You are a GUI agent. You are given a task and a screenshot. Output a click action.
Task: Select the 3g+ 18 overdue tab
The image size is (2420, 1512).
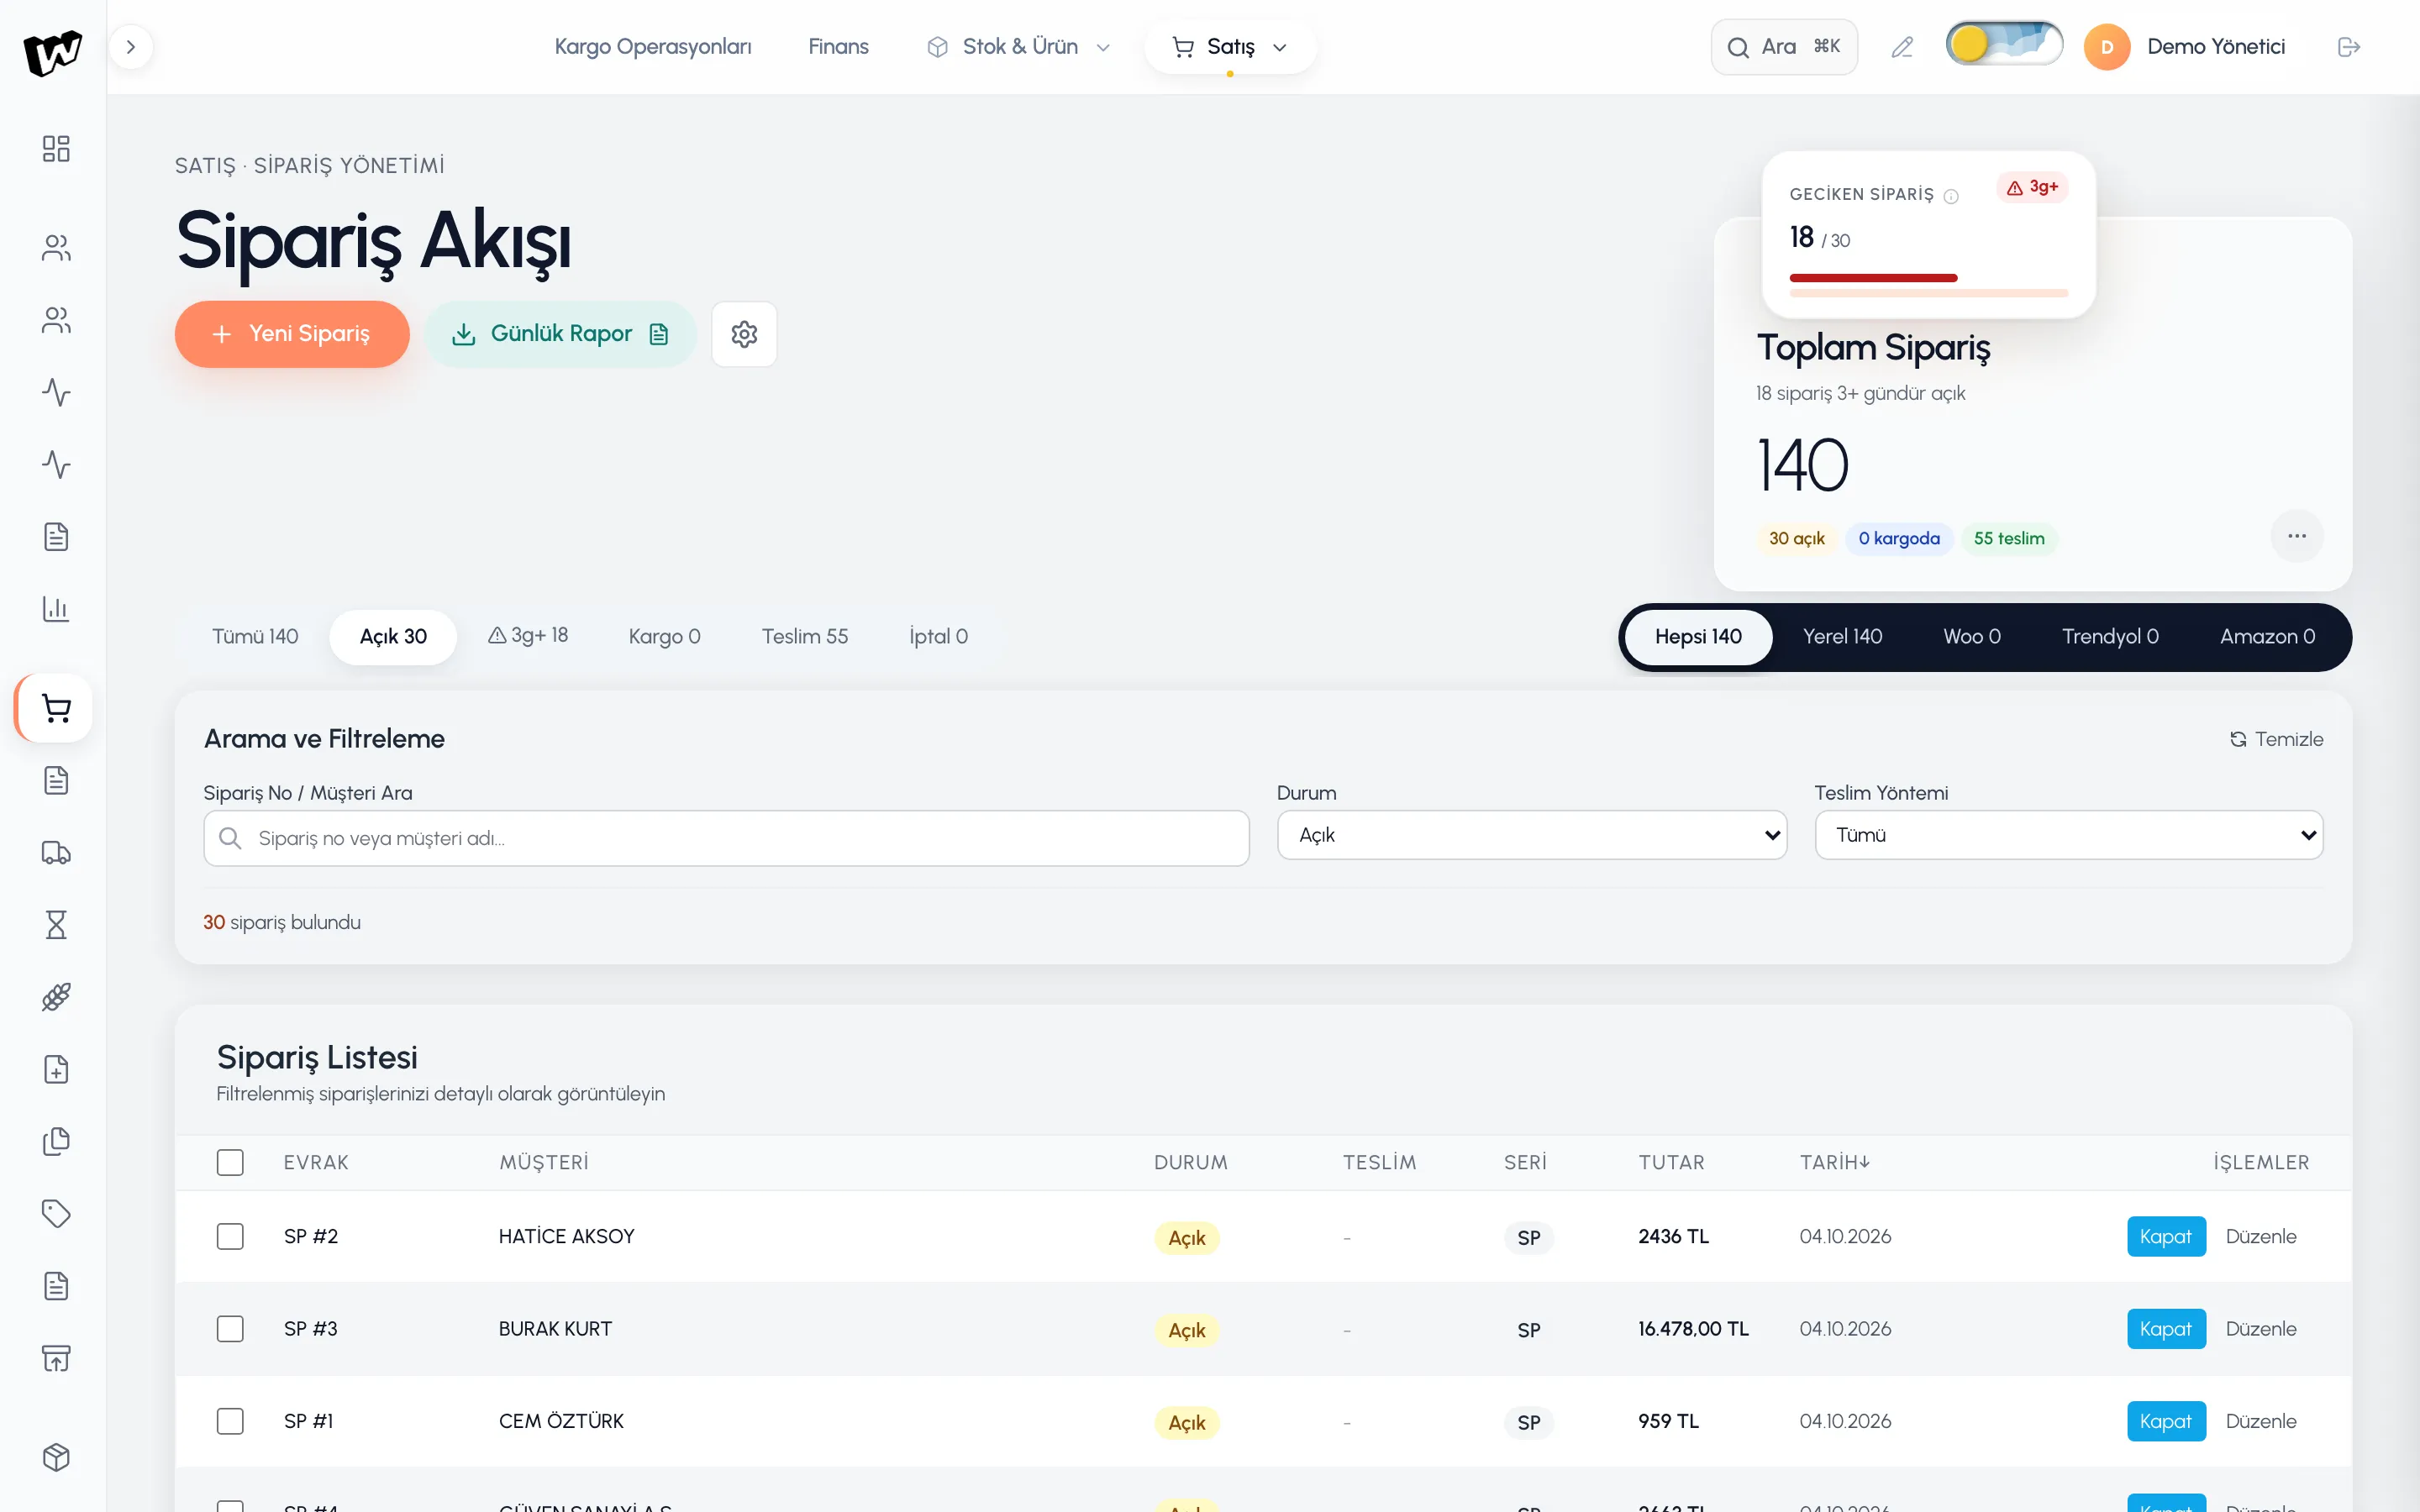(x=528, y=636)
